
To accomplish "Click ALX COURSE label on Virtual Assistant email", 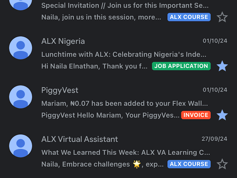I will (189, 164).
